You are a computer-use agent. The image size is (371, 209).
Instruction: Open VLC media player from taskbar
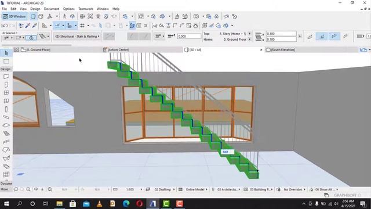[99, 204]
